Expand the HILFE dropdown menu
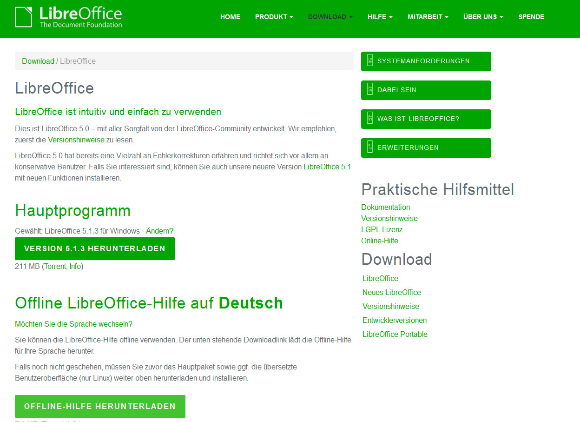 tap(380, 17)
